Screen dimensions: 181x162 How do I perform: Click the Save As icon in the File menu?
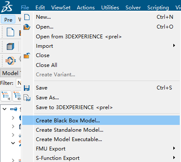(27, 98)
